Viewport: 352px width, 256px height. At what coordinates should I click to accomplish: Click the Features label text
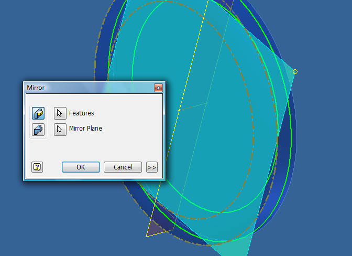pyautogui.click(x=82, y=113)
